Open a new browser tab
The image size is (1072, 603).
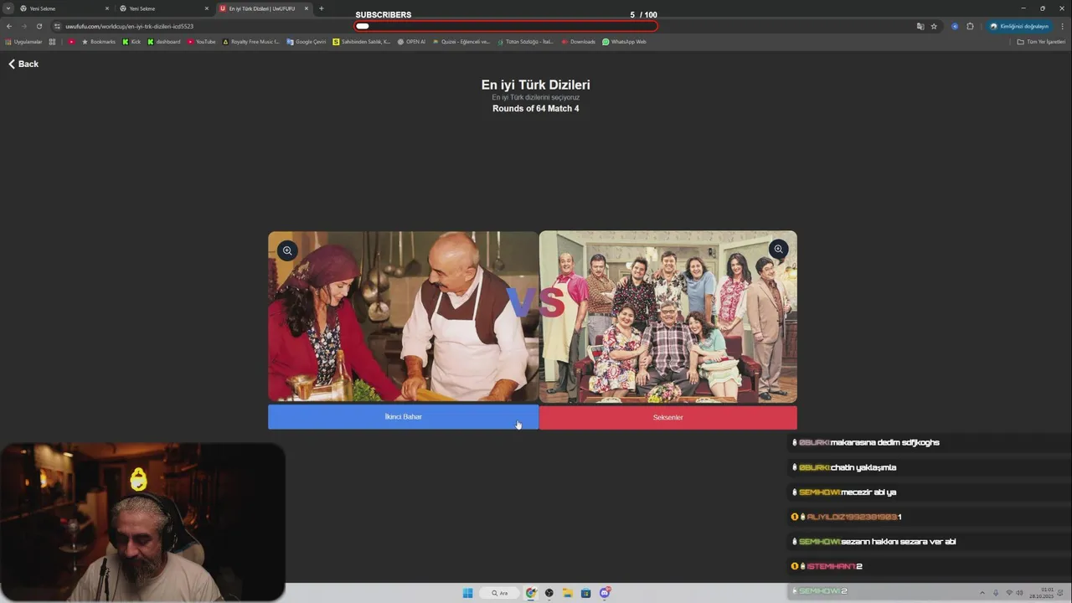click(x=322, y=8)
